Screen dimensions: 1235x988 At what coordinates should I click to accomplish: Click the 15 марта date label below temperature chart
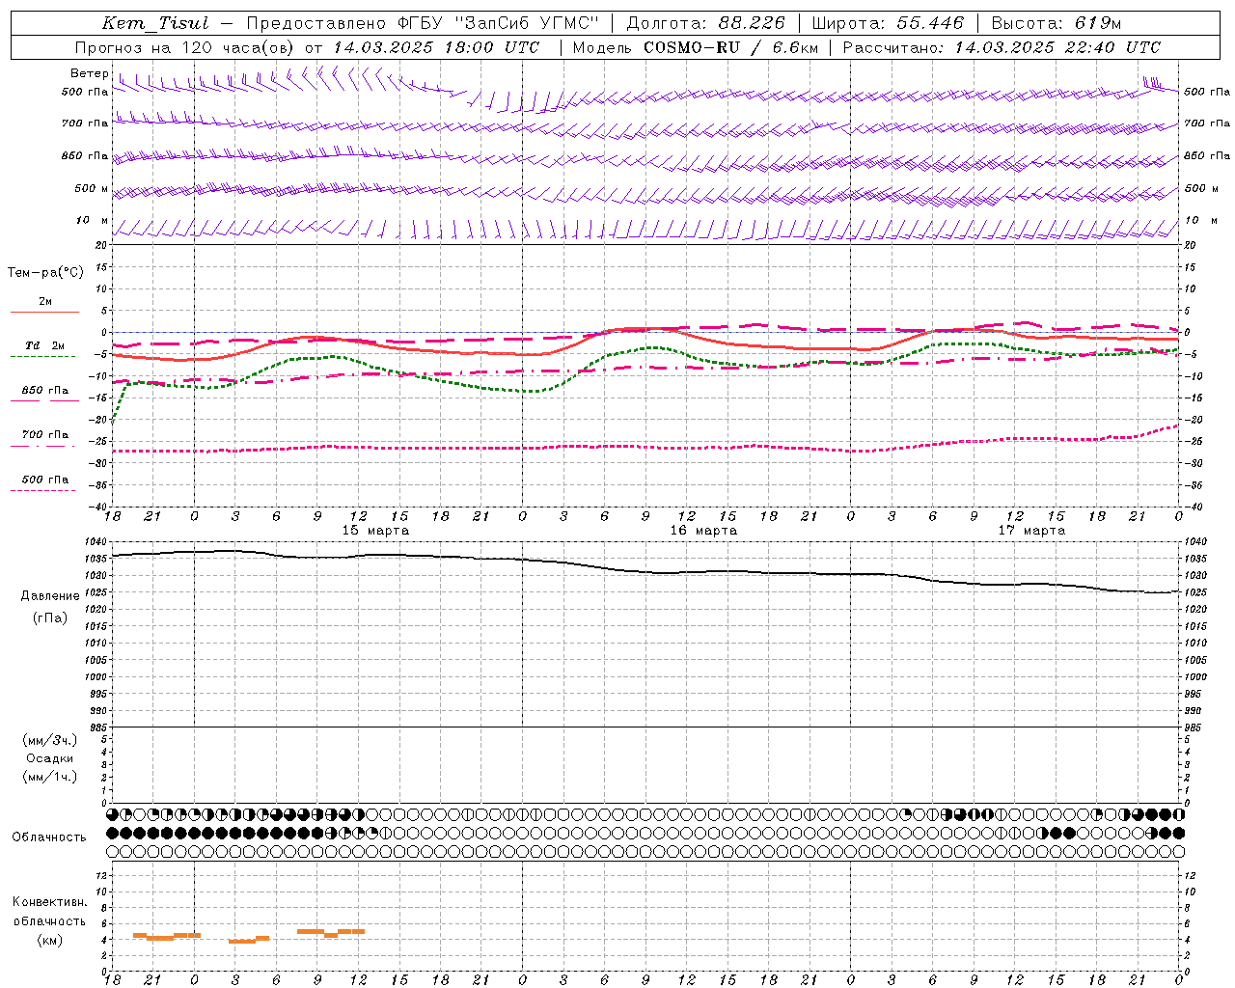coord(375,531)
